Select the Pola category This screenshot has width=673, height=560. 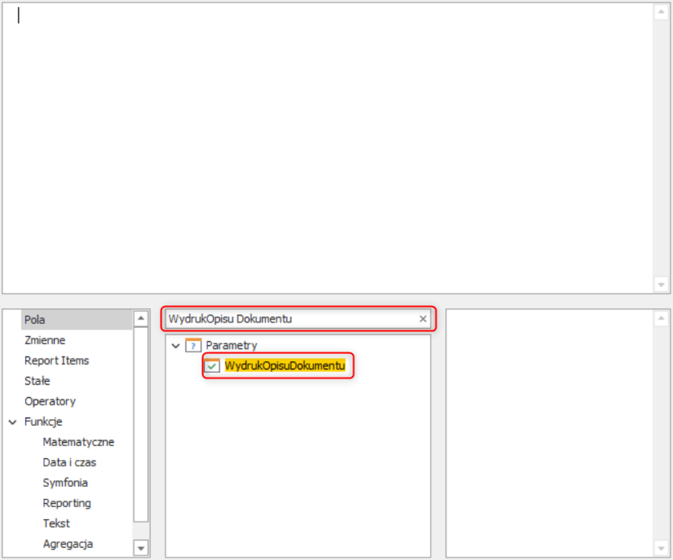point(35,320)
